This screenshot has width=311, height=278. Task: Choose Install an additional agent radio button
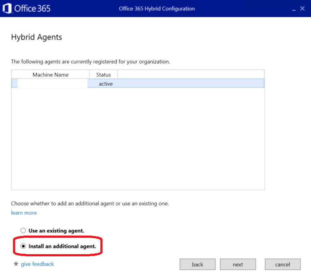[23, 246]
